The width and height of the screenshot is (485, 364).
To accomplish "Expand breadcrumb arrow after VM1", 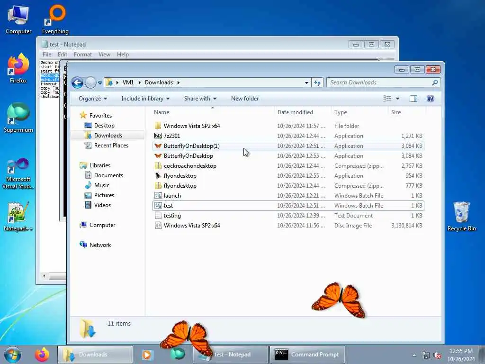I will point(140,82).
